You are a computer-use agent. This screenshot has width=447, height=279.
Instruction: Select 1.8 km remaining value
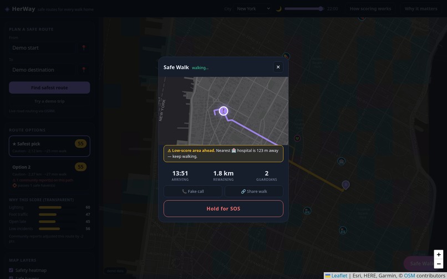pos(223,173)
